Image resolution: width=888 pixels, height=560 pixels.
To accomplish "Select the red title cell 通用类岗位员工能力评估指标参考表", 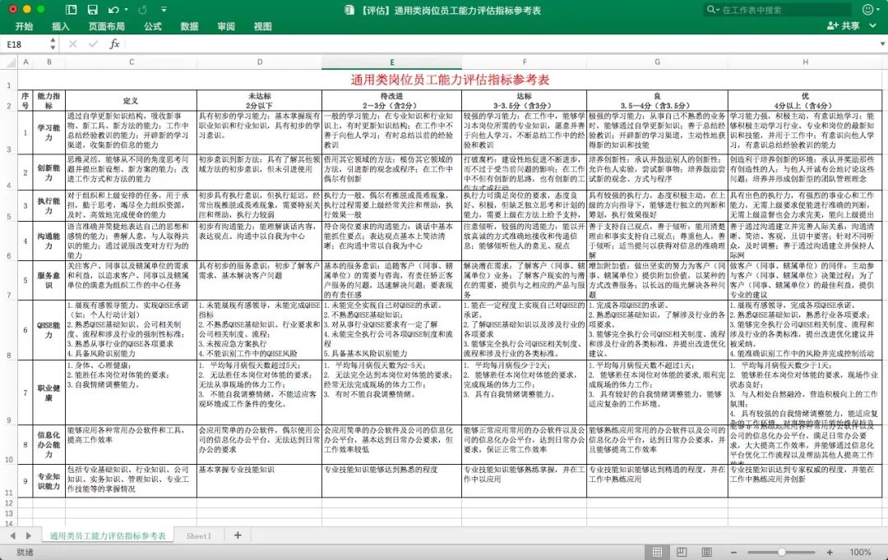I will (451, 80).
